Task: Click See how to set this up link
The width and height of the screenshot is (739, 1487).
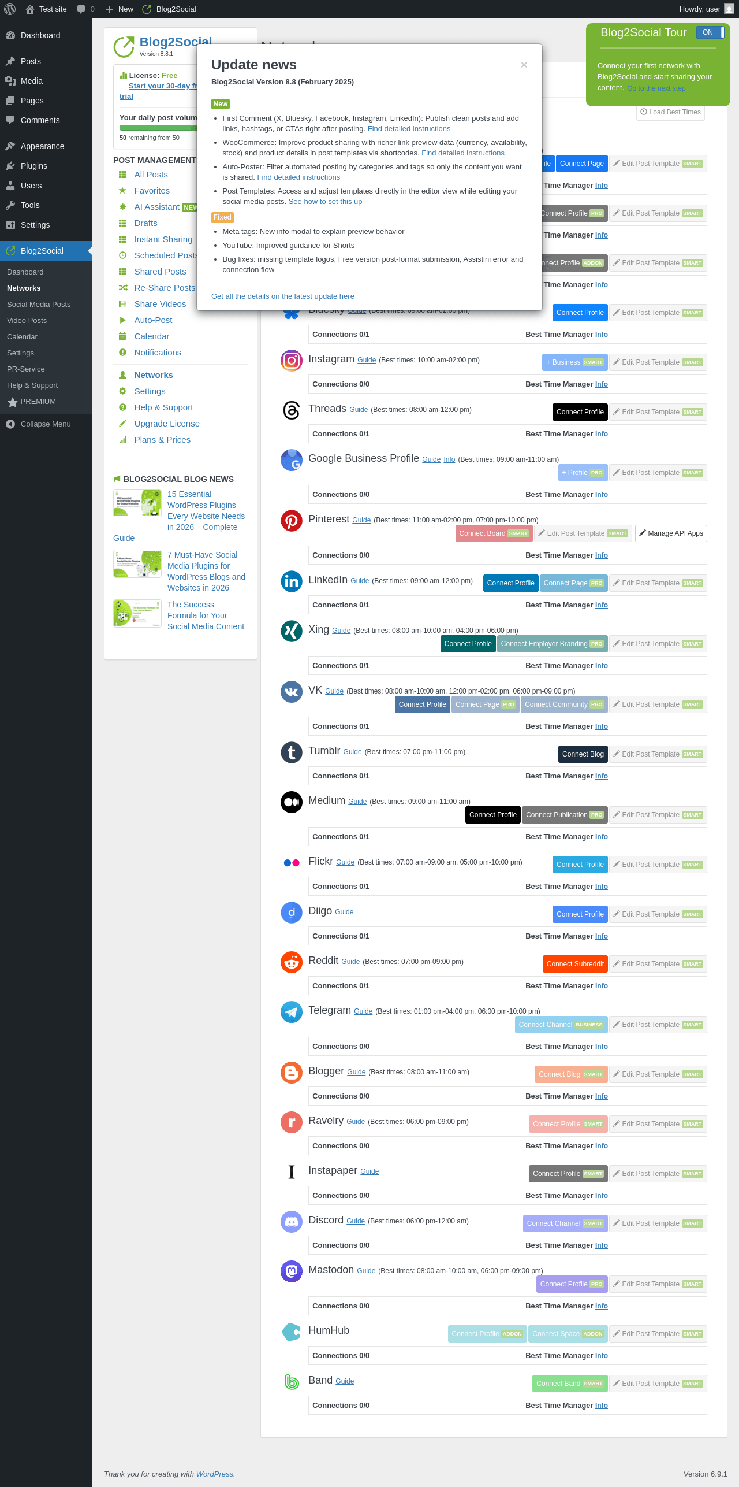Action: click(325, 202)
